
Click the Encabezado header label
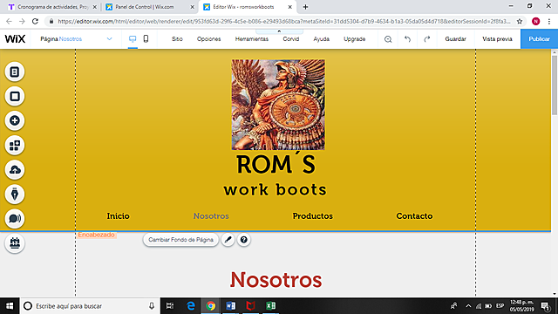97,235
